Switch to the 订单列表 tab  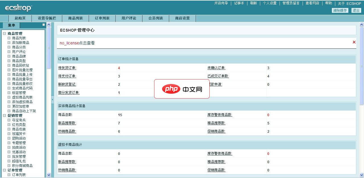tap(102, 18)
